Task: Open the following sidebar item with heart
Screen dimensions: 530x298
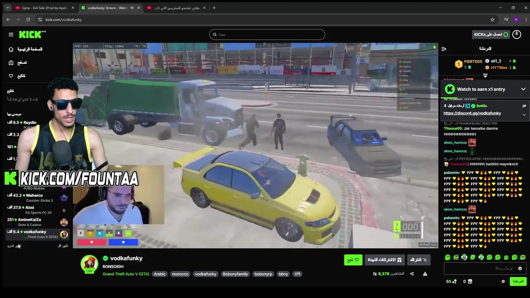Action: 17,76
